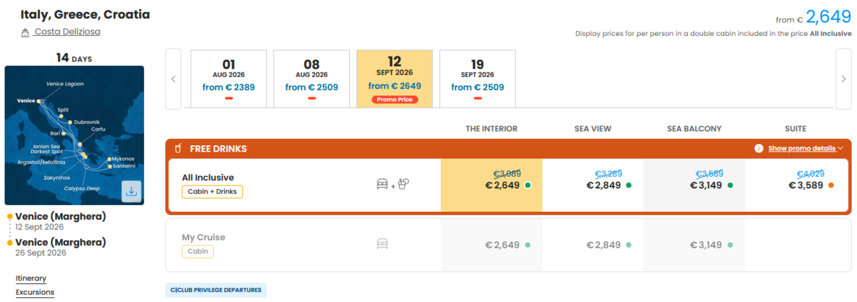Open the Itinerary link
The width and height of the screenshot is (857, 302).
[x=31, y=278]
